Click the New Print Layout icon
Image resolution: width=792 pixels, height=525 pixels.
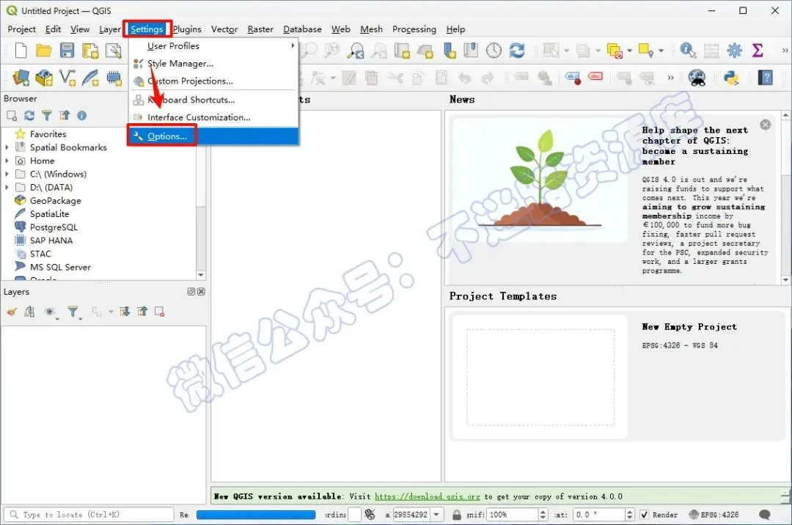tap(90, 51)
